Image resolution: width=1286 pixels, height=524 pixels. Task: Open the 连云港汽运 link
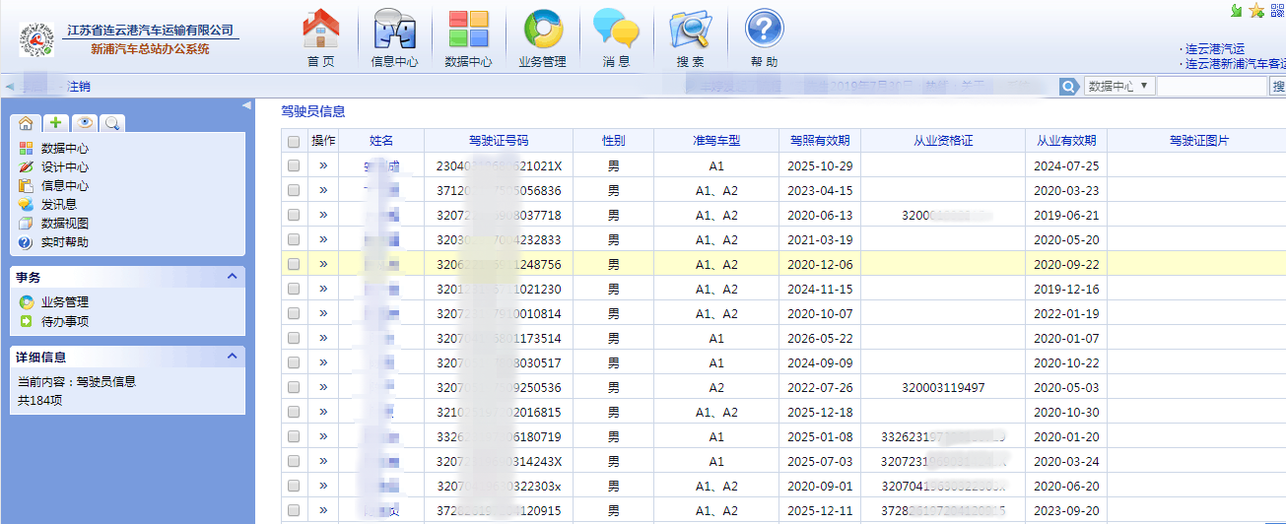coord(1215,49)
